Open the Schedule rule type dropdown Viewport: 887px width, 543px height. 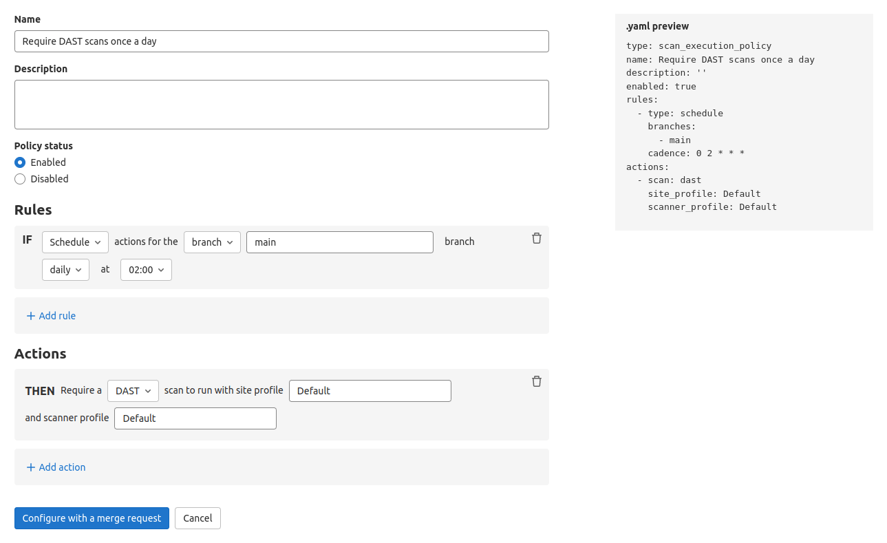point(74,242)
